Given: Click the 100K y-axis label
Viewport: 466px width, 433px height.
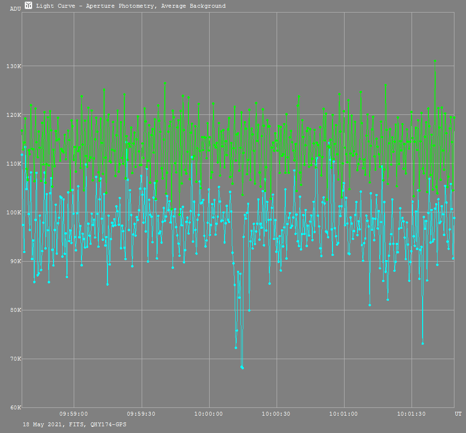Looking at the screenshot, I should (13, 212).
